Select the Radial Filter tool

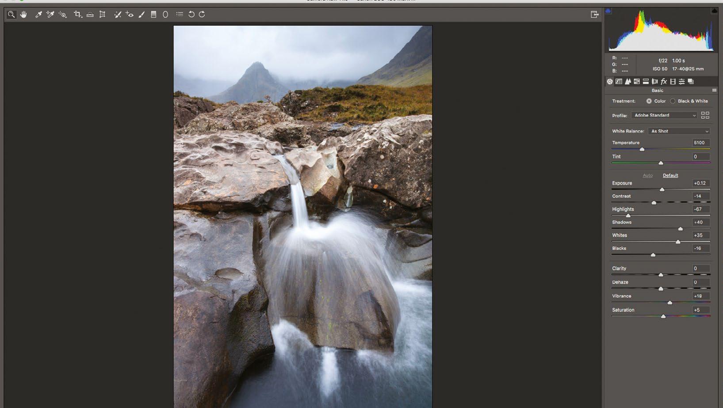[165, 15]
